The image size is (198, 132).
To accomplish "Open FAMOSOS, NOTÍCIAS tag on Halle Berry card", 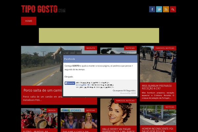I will [x=125, y=101].
